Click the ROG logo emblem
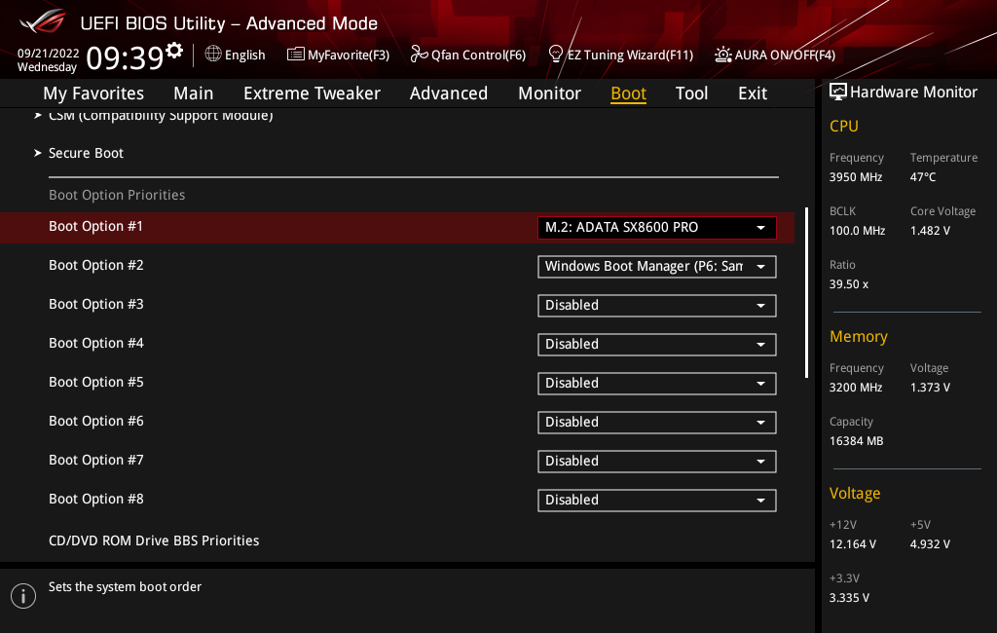The width and height of the screenshot is (997, 633). [41, 21]
